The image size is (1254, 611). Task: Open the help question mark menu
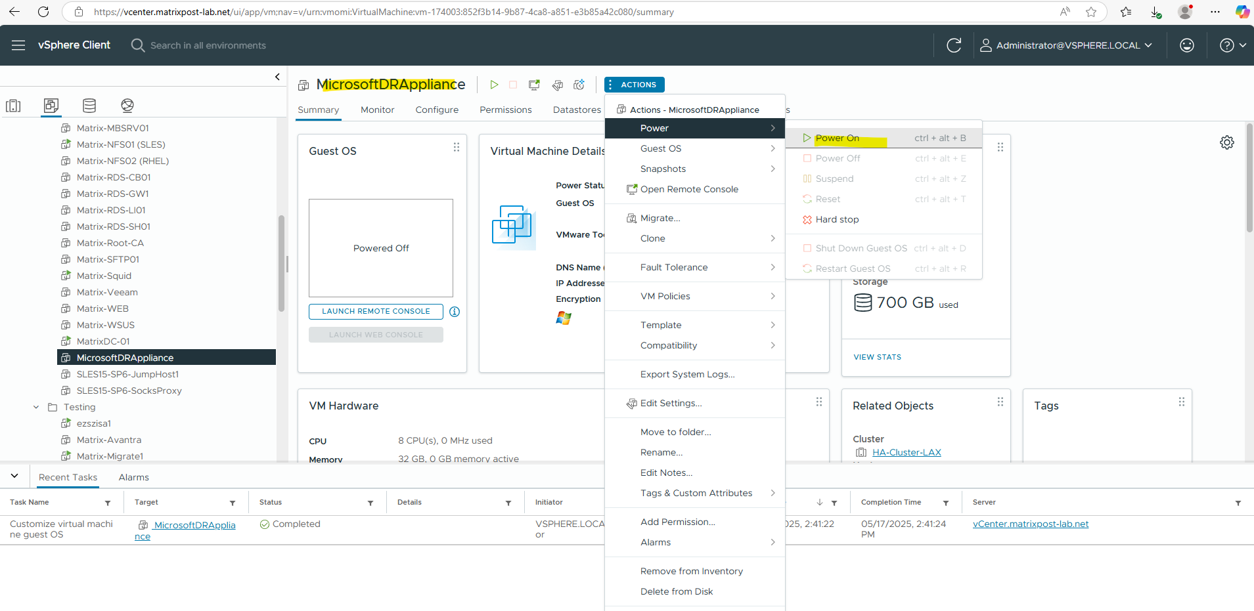point(1233,45)
